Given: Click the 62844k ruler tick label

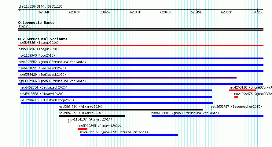Looking at the screenshot, I should pyautogui.click(x=44, y=12).
